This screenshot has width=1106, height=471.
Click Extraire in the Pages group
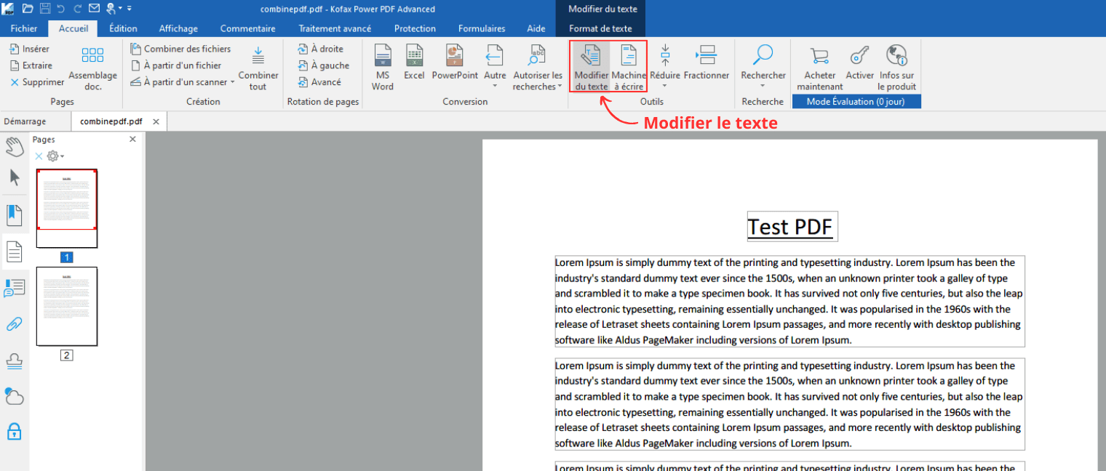31,65
